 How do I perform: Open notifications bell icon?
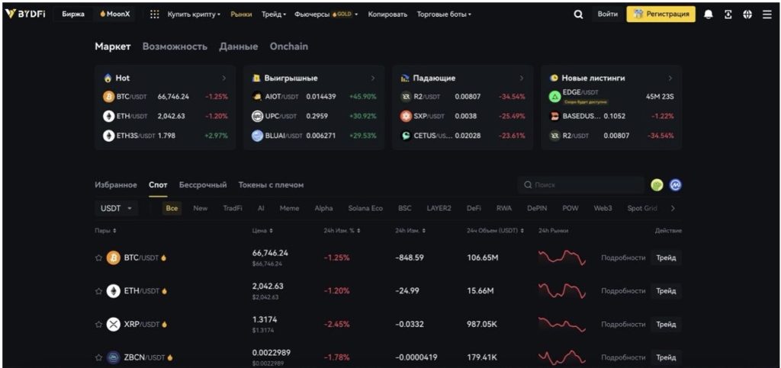(709, 14)
